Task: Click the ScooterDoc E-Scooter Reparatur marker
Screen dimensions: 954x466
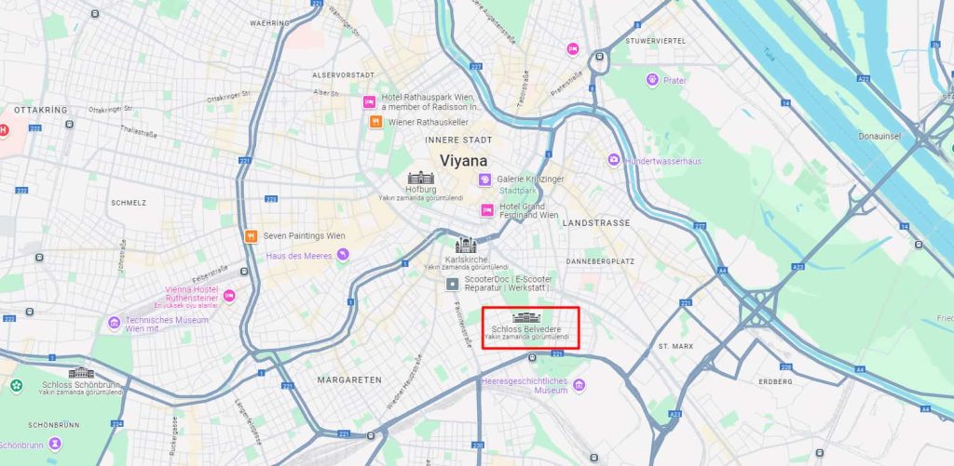Action: pyautogui.click(x=452, y=284)
